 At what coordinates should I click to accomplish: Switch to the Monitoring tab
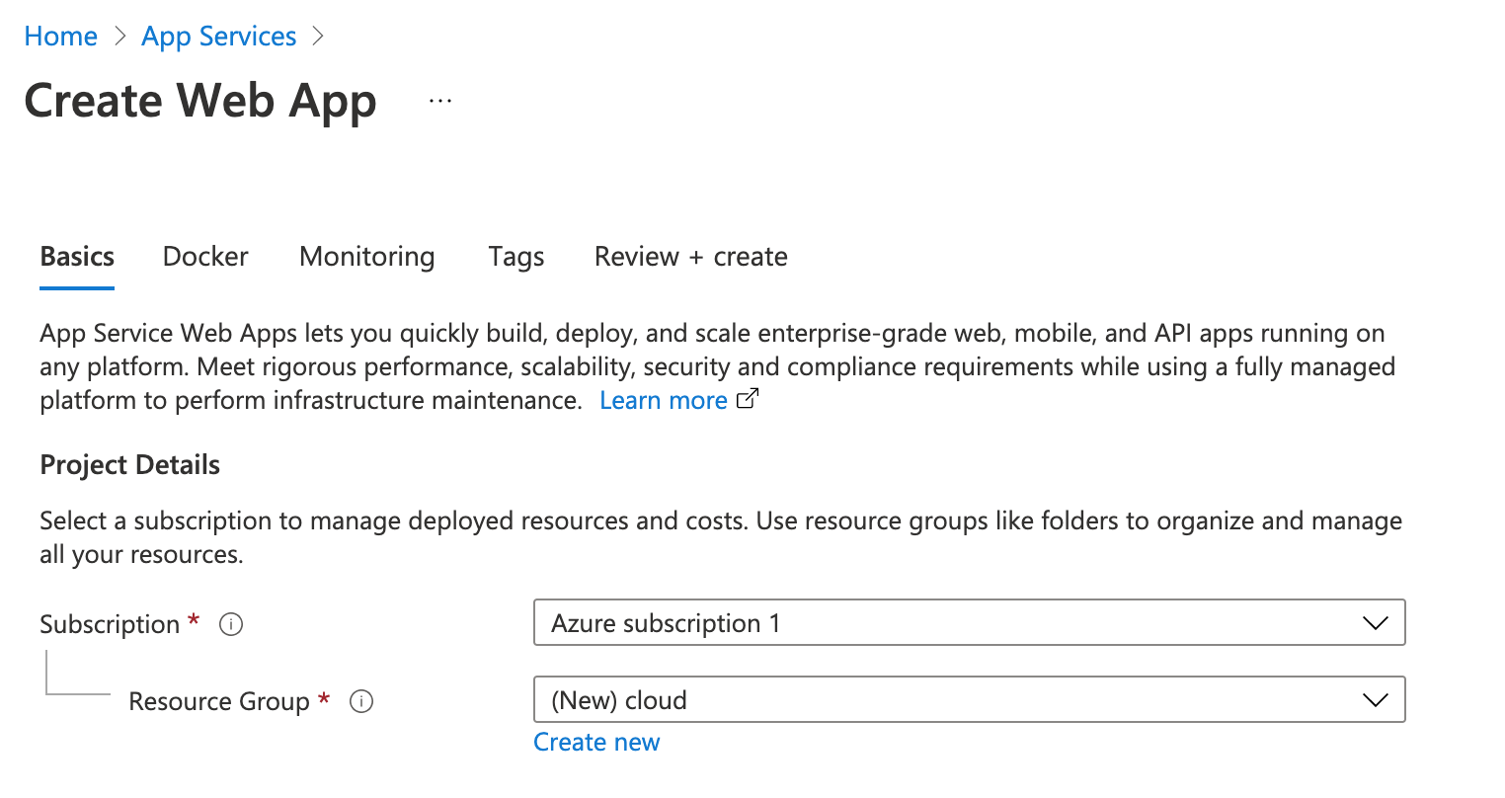click(367, 257)
